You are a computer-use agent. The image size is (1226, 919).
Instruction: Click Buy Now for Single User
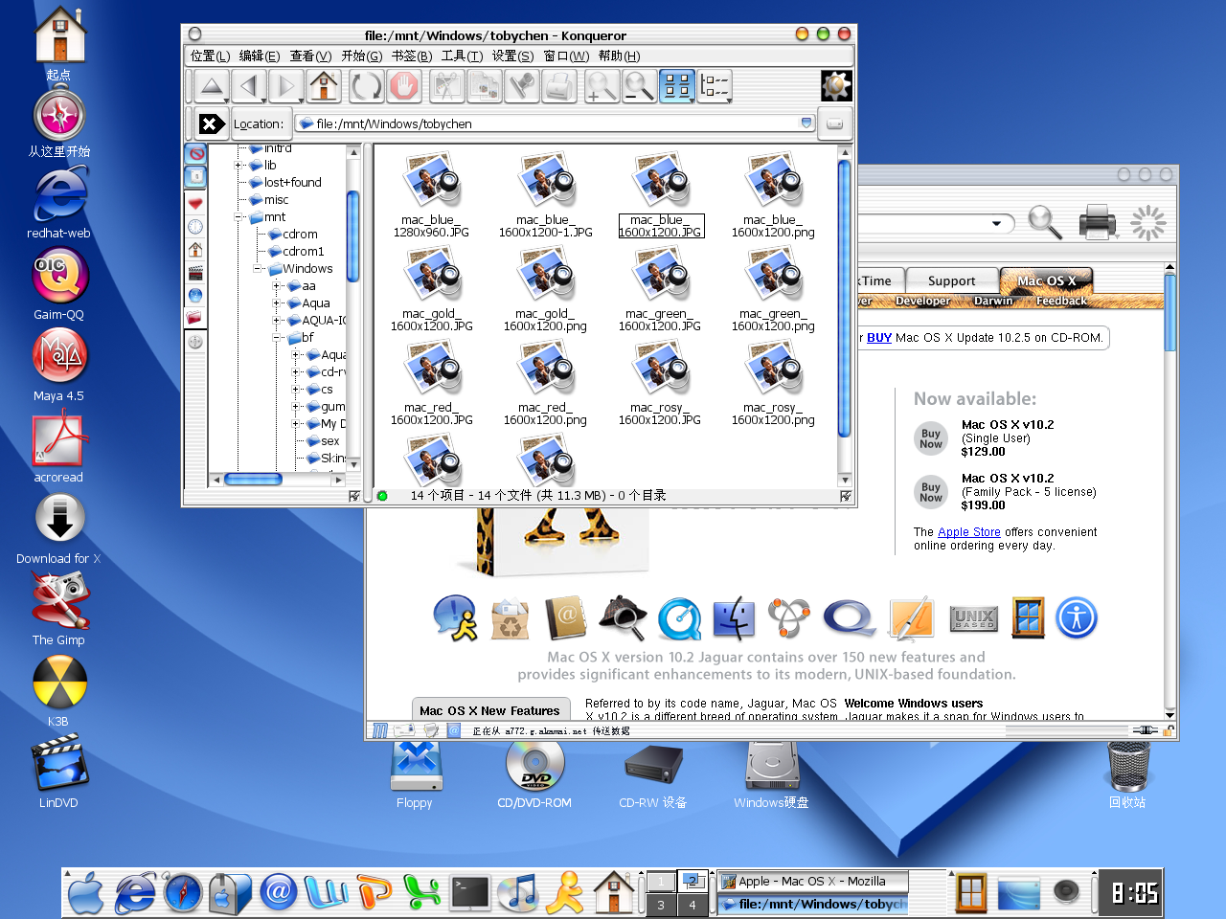click(x=931, y=438)
